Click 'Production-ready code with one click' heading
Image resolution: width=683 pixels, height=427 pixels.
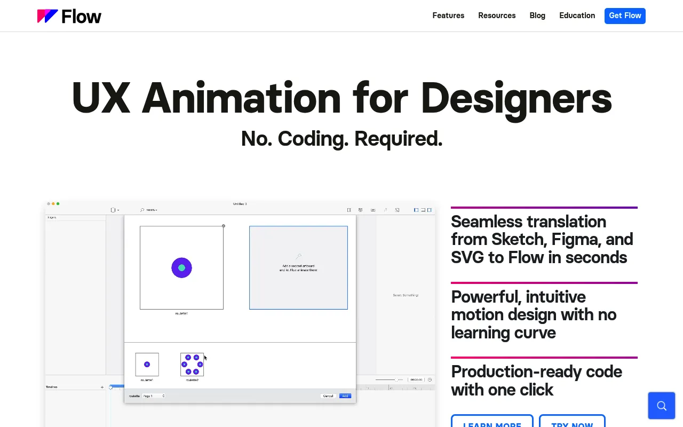click(x=536, y=381)
